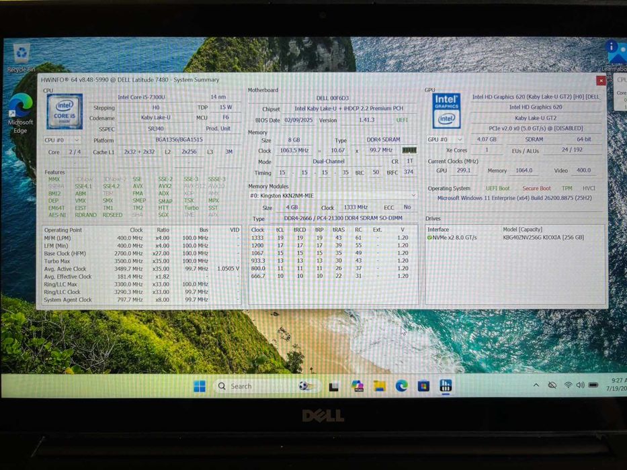The width and height of the screenshot is (627, 470).
Task: Select the Turbo Max operating point row
Action: click(x=142, y=261)
